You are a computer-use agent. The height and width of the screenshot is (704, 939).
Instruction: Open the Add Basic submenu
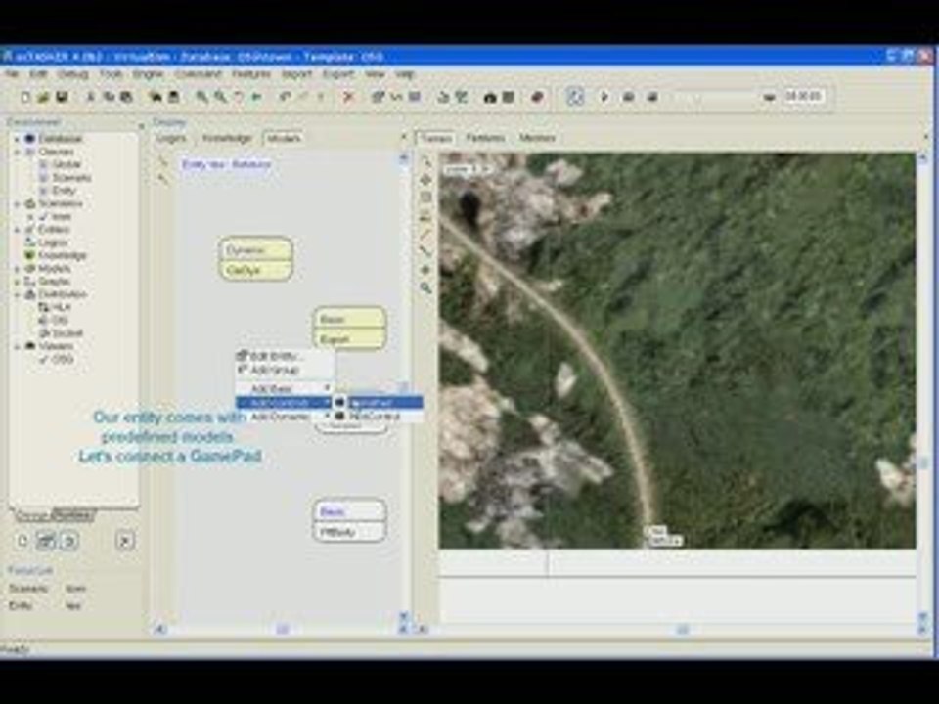point(284,388)
